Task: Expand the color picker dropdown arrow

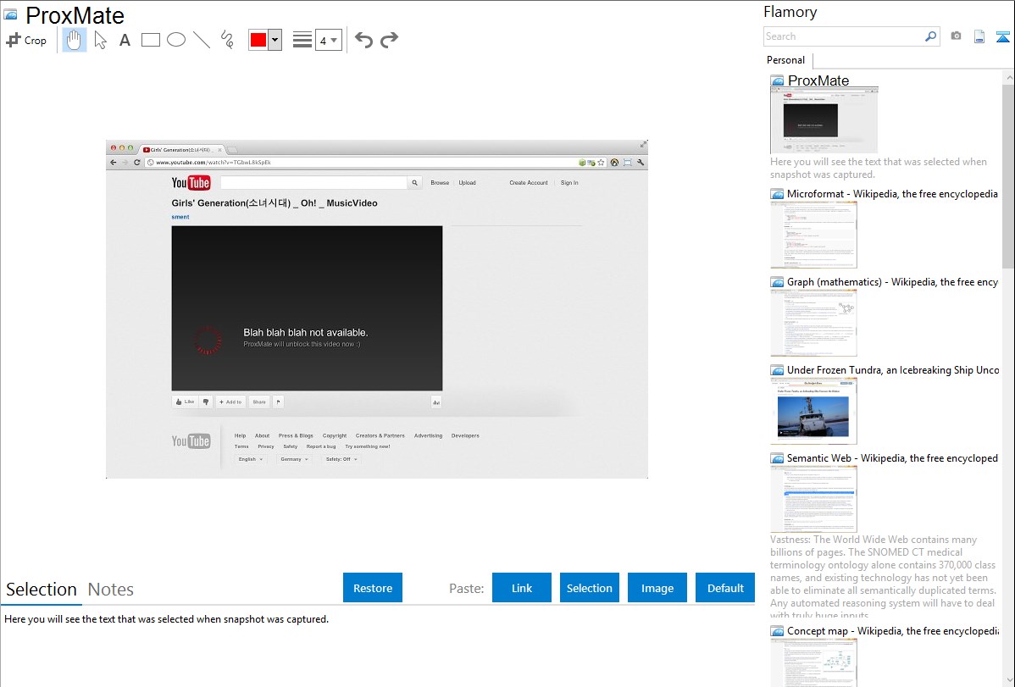Action: pyautogui.click(x=275, y=40)
